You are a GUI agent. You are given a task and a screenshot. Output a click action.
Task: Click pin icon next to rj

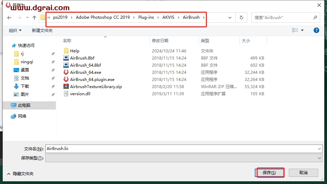click(53, 54)
